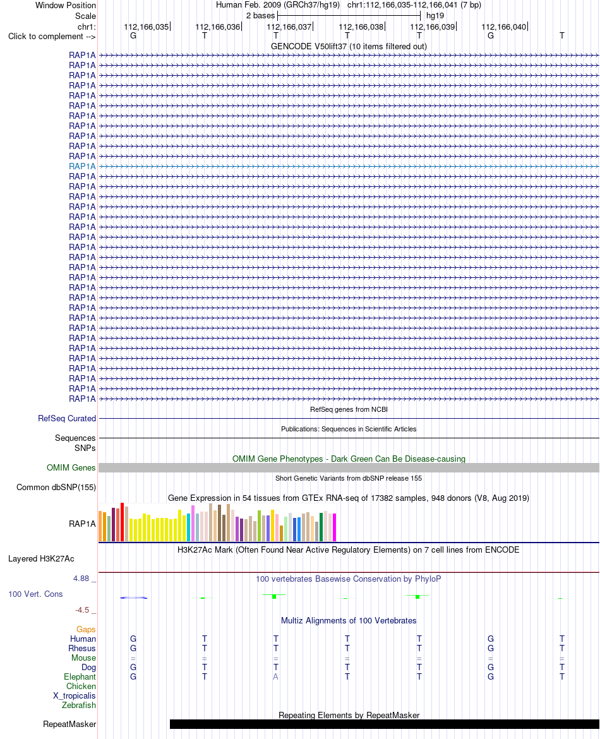Open the GENCODE V50lift37 track title

tap(349, 46)
